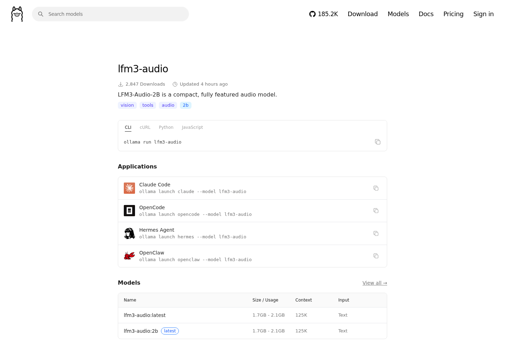The image size is (505, 351).
Task: Open the lfm3-audio:2b model row
Action: (252, 331)
